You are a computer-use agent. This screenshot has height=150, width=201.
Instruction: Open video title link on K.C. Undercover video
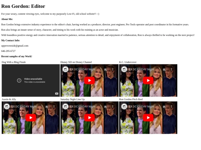coord(141,69)
